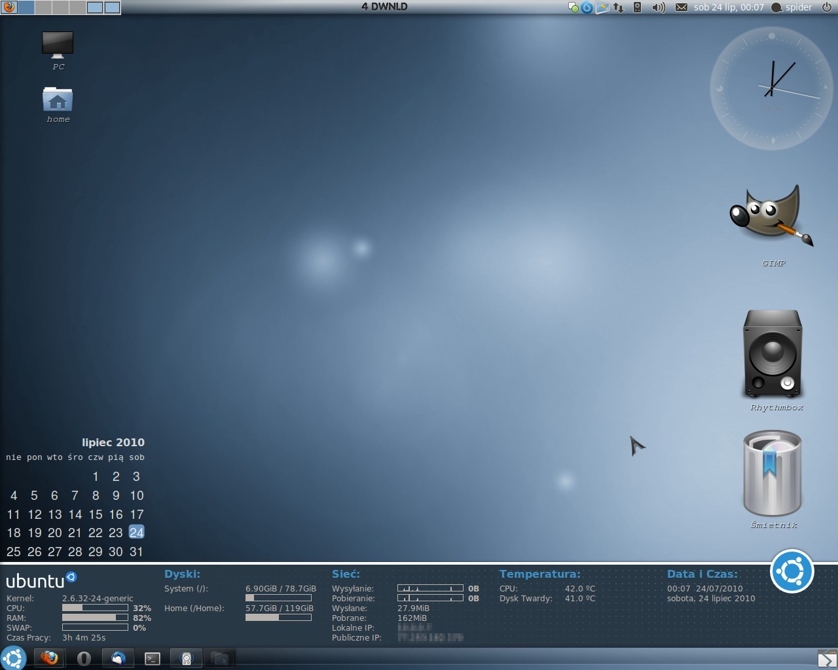
Task: Open the speaker device tray icon
Action: pos(637,8)
